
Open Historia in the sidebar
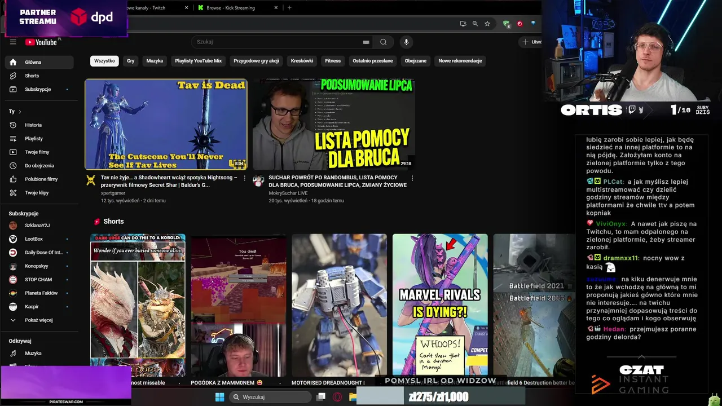pos(39,125)
